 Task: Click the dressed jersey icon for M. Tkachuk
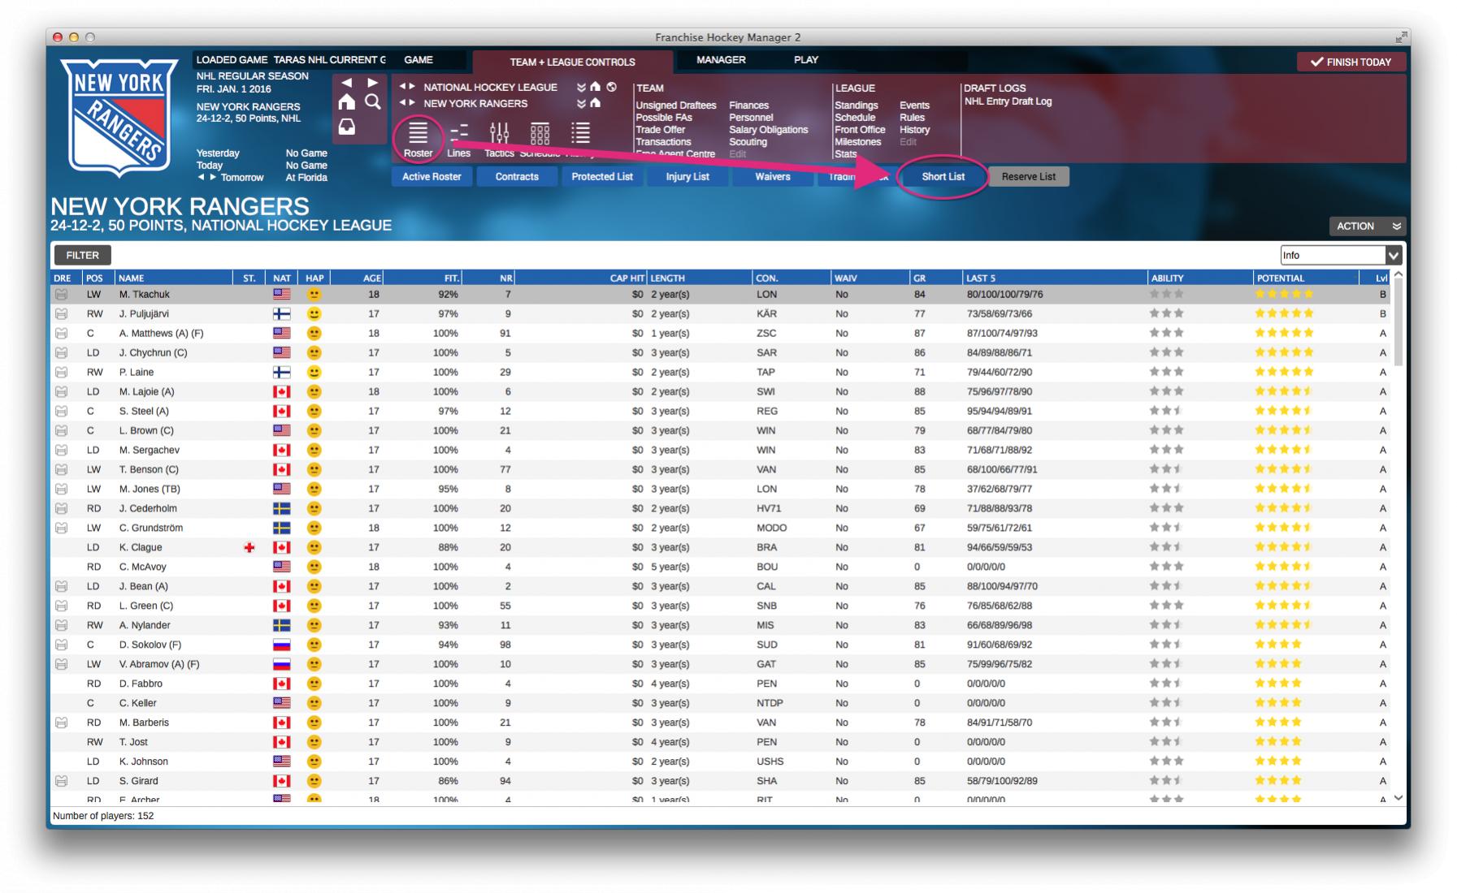pos(61,294)
